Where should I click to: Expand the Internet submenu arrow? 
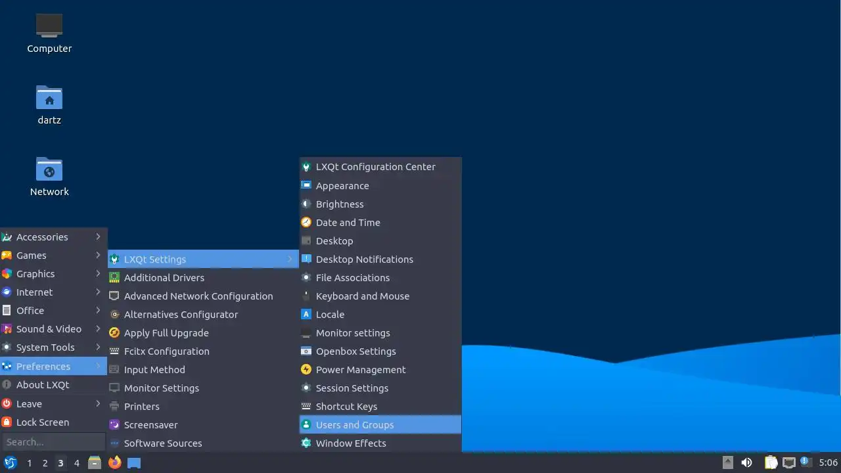[x=98, y=292]
